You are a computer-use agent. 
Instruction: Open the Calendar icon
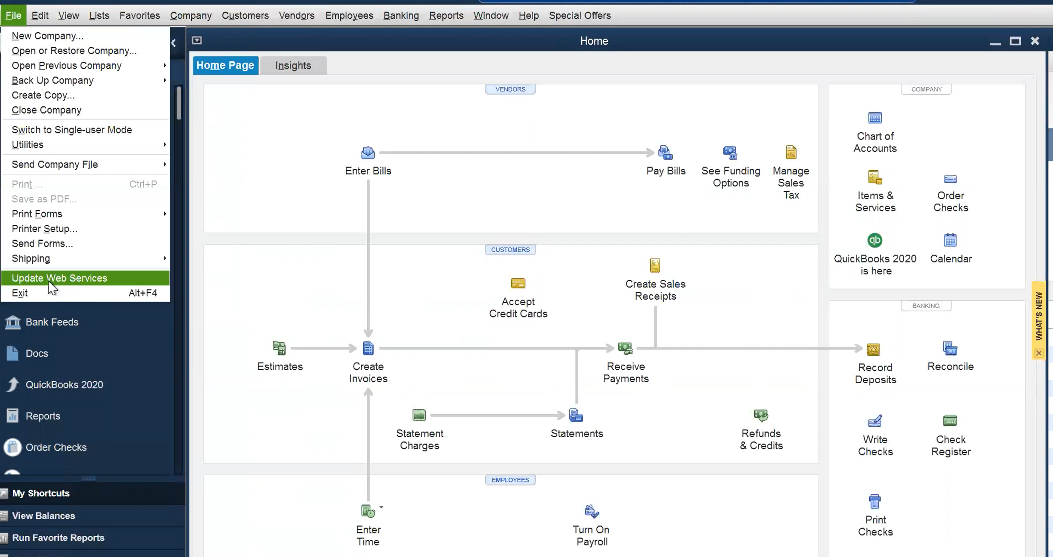(x=951, y=240)
